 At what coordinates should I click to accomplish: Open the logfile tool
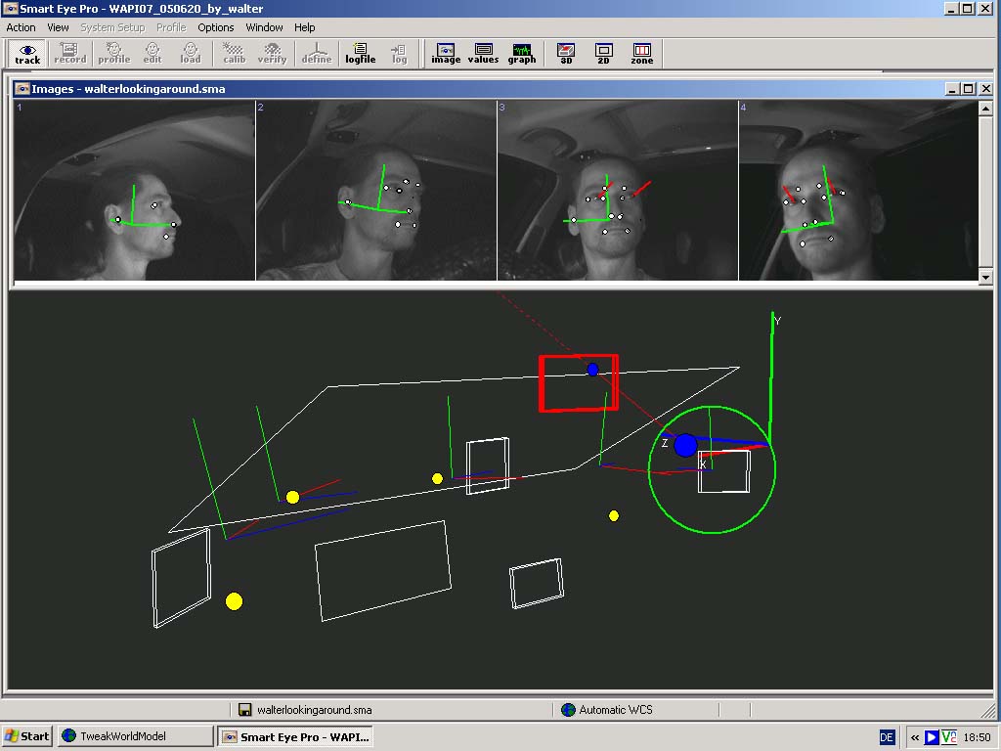click(x=360, y=53)
